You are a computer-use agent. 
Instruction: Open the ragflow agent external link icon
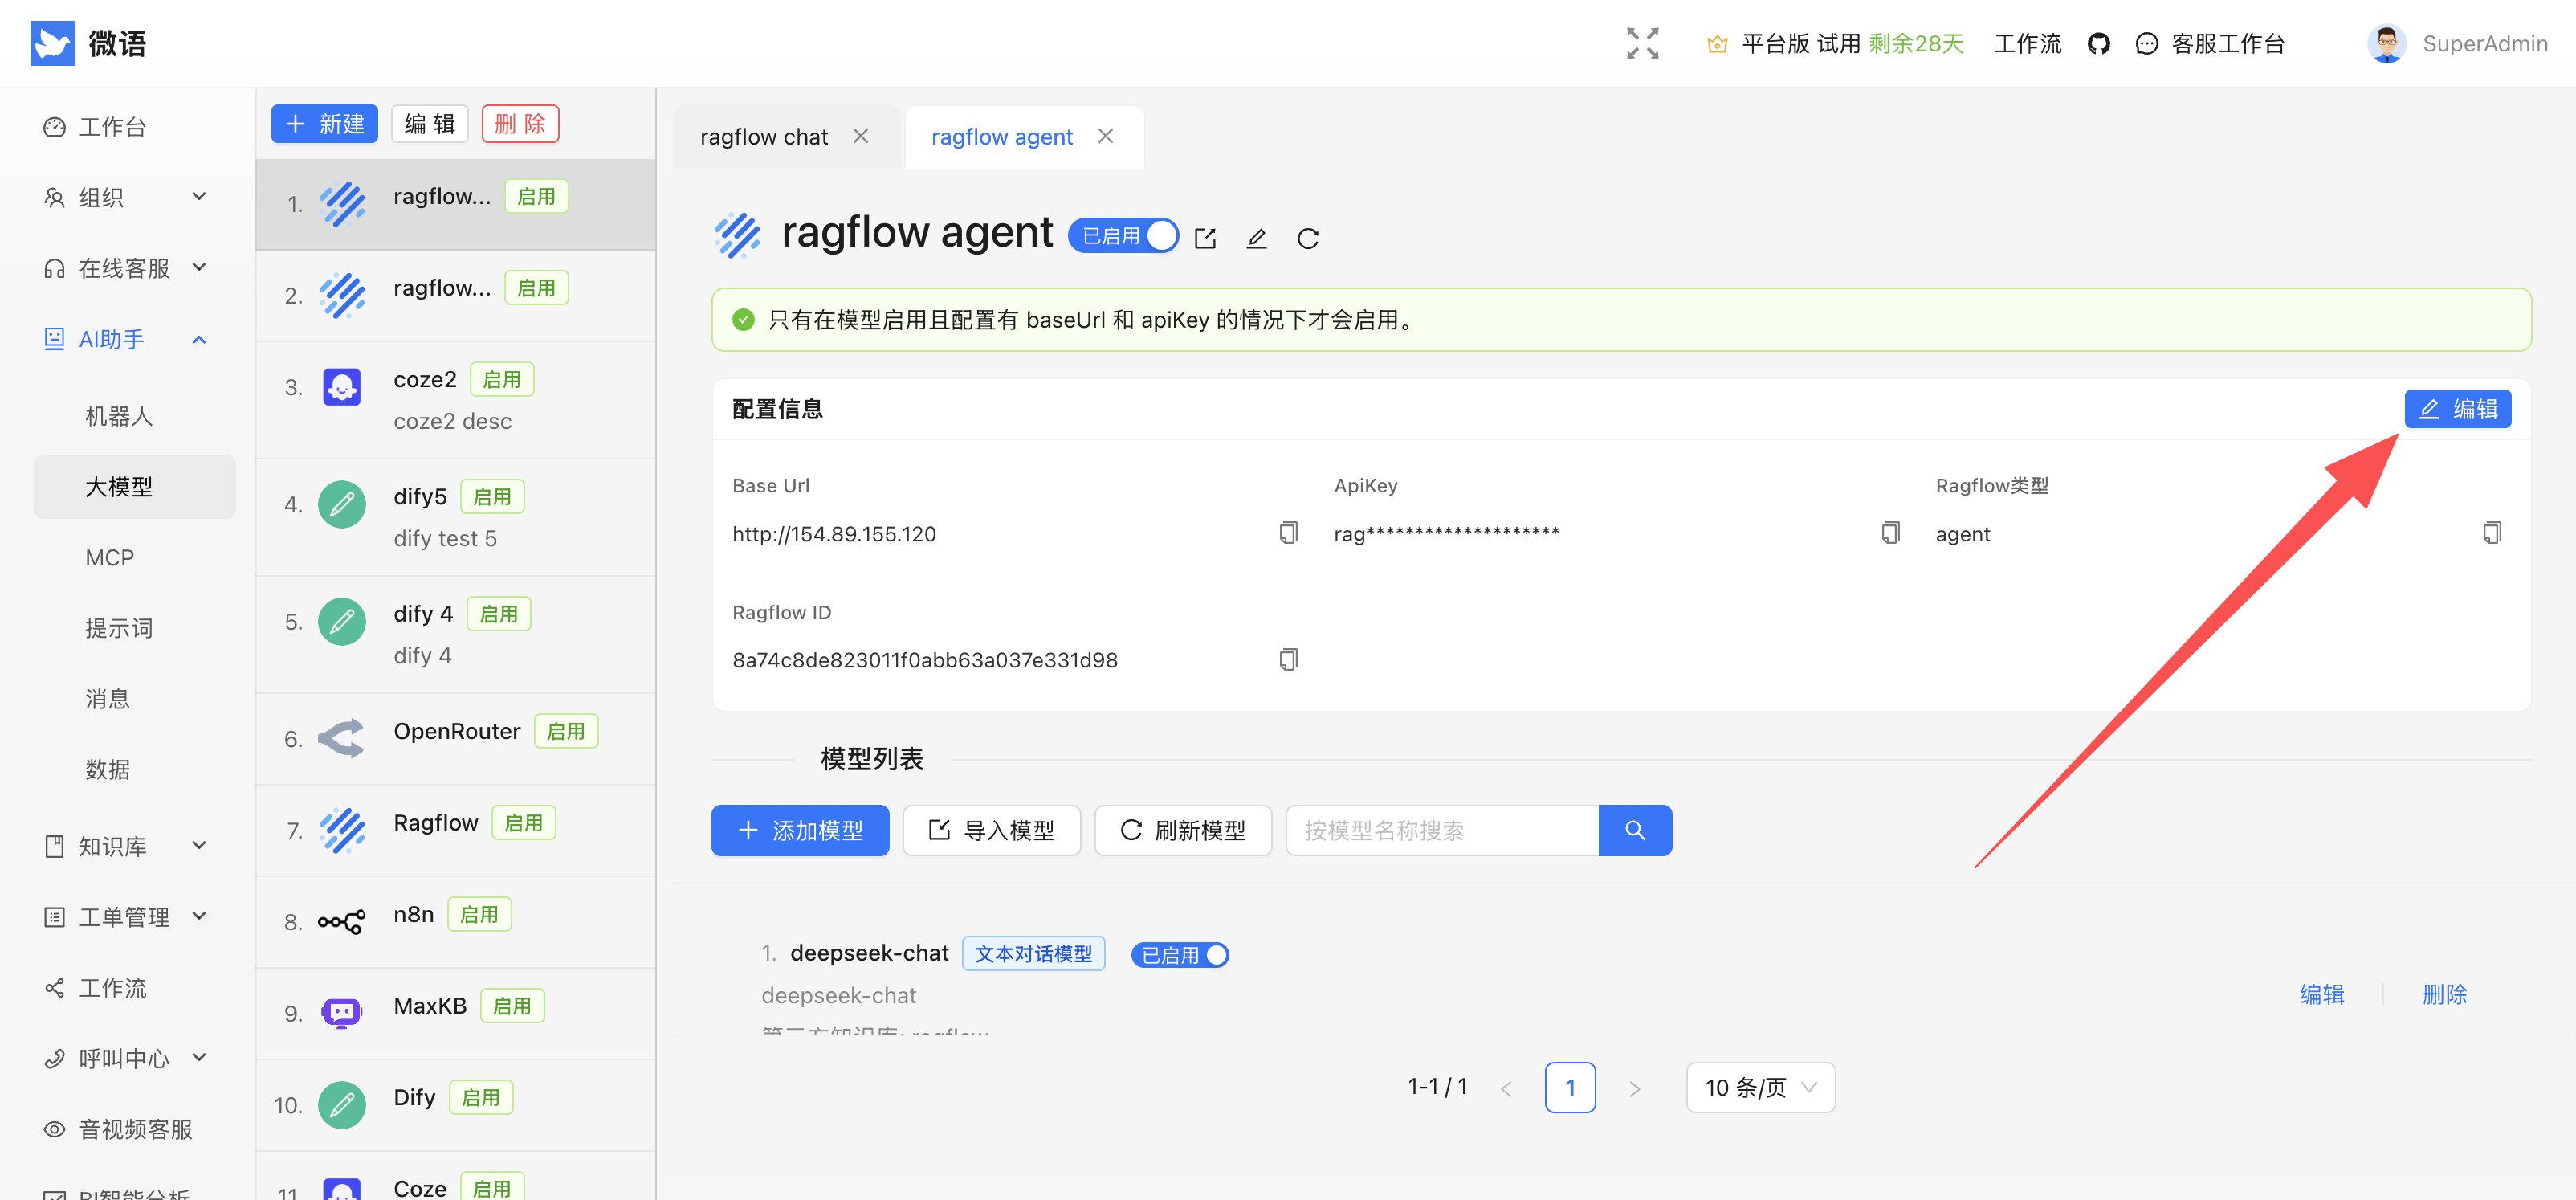(x=1205, y=238)
